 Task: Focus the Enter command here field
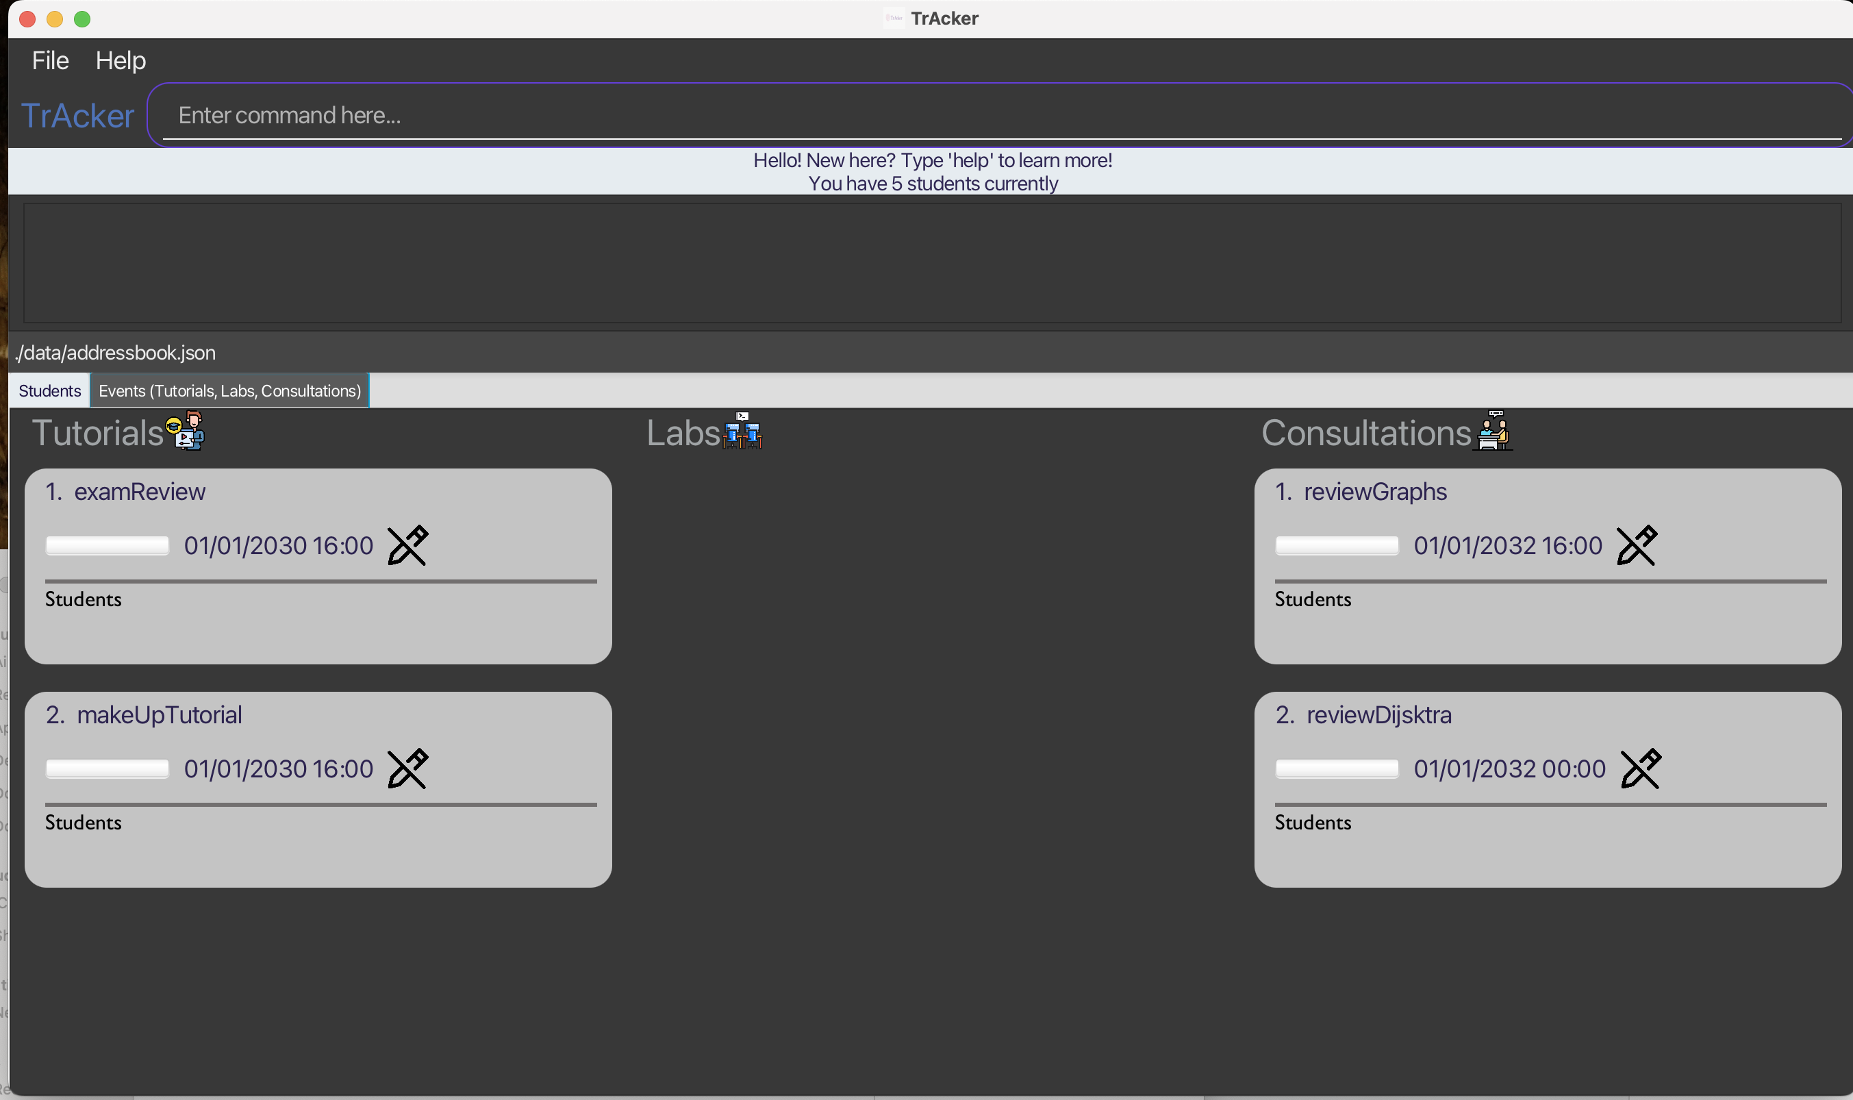pos(1000,116)
